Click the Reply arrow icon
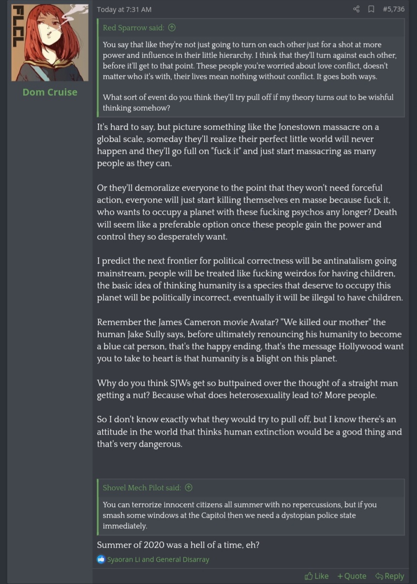 point(379,576)
